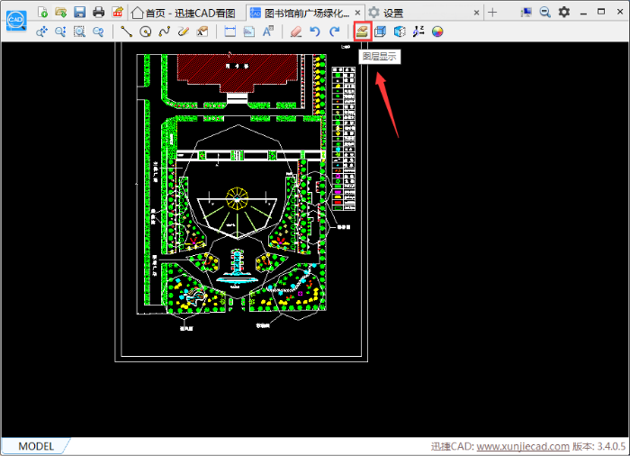Print the current drawing
Screen dimensions: 630x456
[98, 12]
